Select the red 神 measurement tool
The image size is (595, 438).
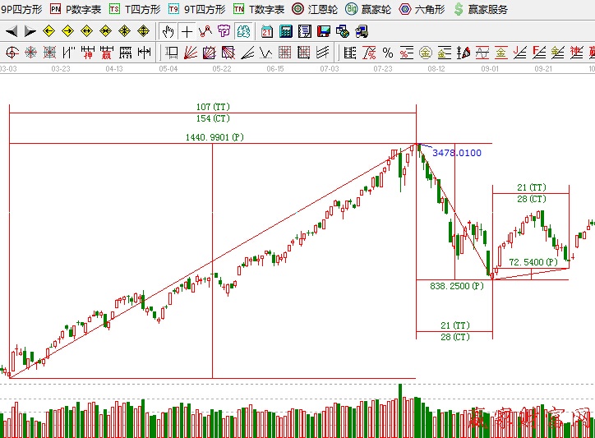point(88,53)
